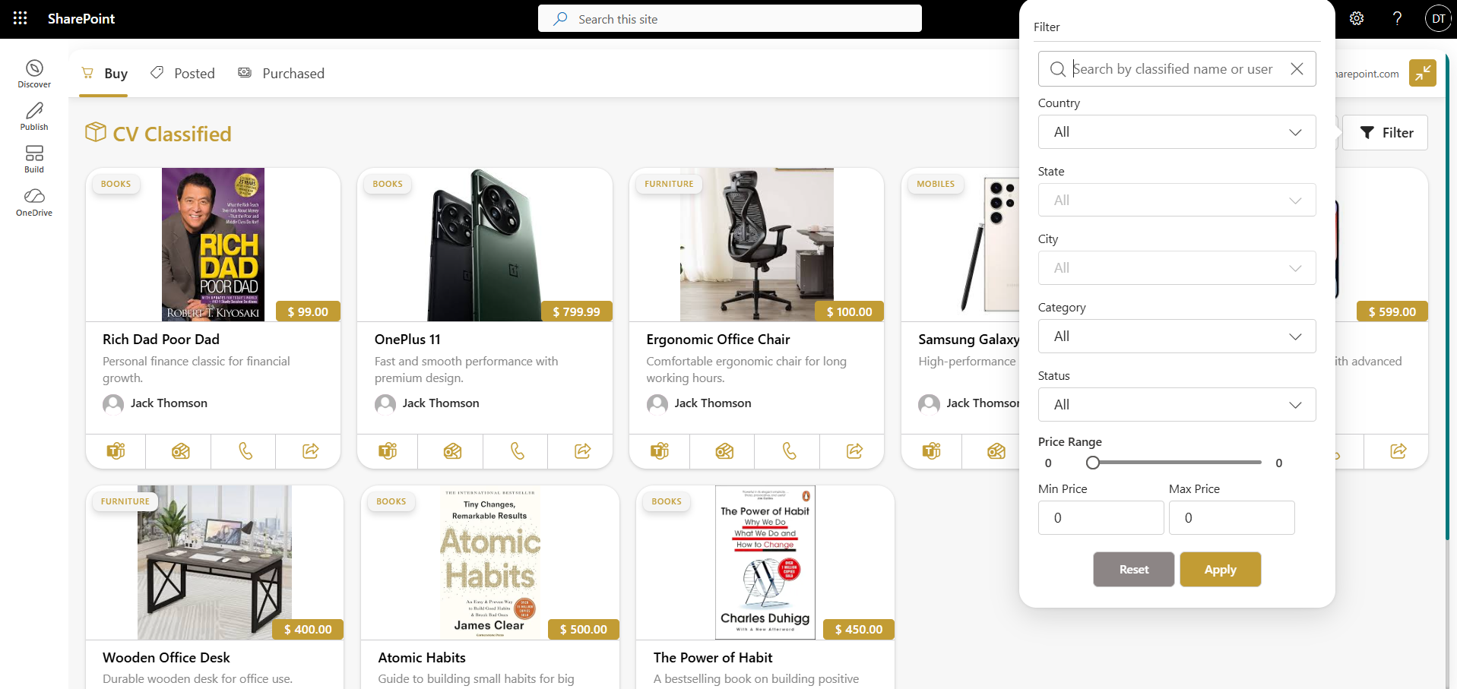Open the Wooden Office Desk image
This screenshot has width=1457, height=689.
[x=214, y=562]
